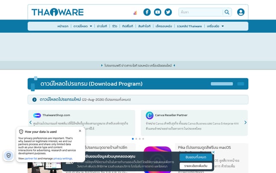Image resolution: width=276 pixels, height=173 pixels.
Task: Go to หน้าแรก in the navigation bar
Action: click(63, 26)
